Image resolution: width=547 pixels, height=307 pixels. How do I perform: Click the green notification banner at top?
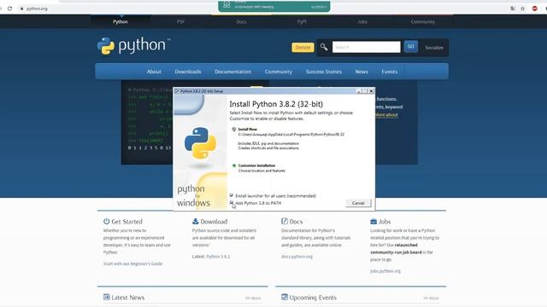274,6
